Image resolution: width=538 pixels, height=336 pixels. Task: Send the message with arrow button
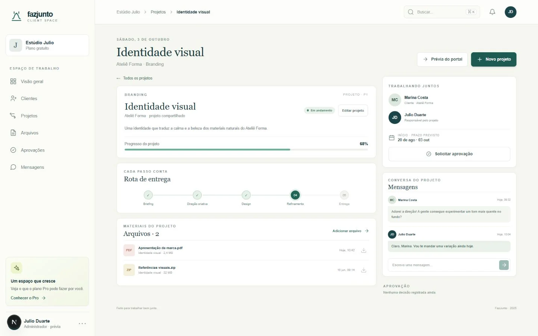[x=504, y=265]
